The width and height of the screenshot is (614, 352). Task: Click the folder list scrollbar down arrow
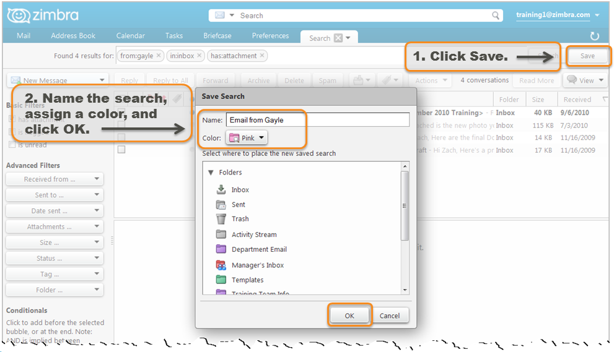[x=405, y=290]
